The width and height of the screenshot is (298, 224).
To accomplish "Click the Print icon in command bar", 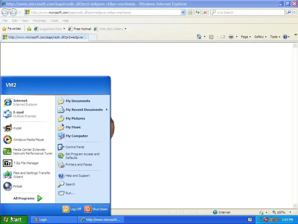I will point(231,37).
